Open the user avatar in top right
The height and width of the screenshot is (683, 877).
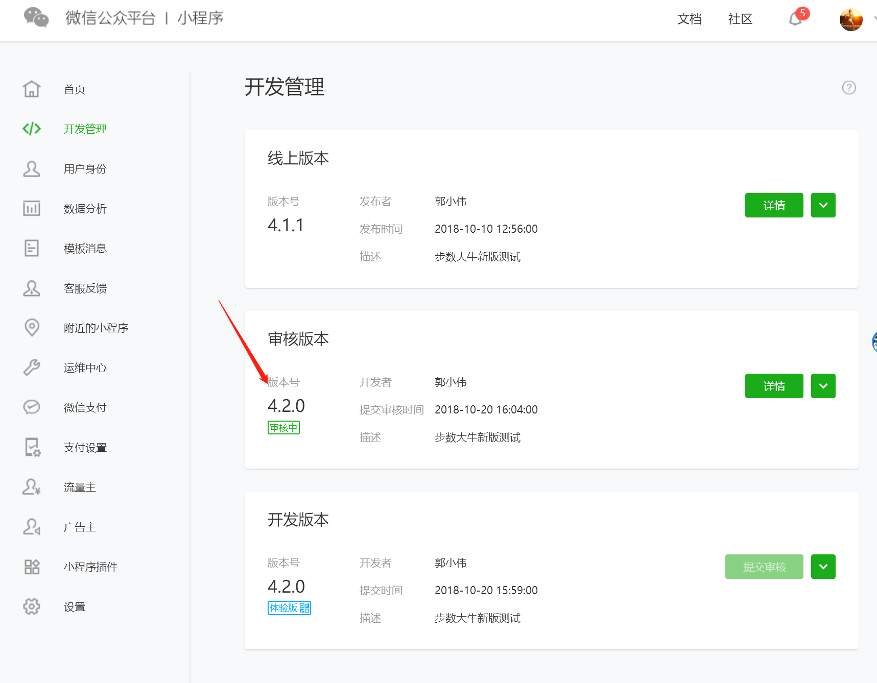[850, 20]
